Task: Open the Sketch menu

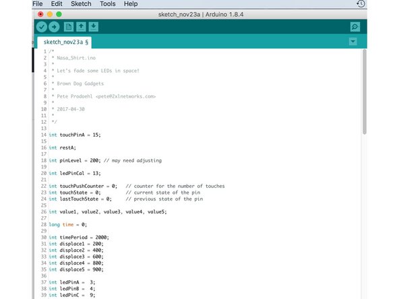Action: 81,4
